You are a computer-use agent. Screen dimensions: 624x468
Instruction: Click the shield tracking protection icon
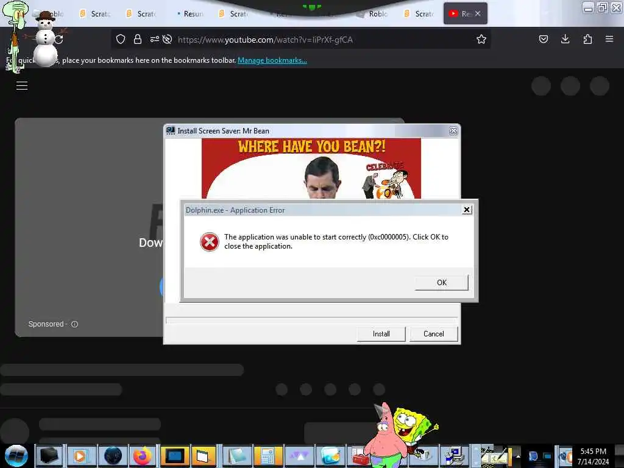pos(121,39)
